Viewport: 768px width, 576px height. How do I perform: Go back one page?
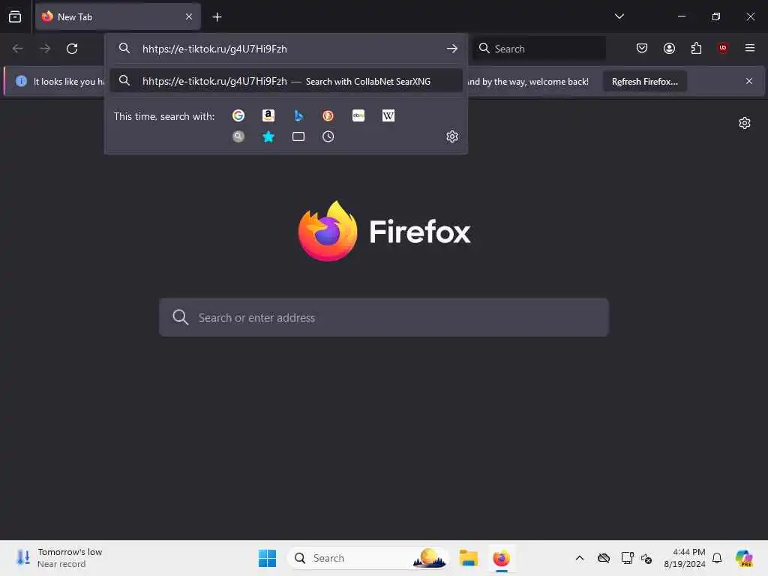click(x=18, y=49)
